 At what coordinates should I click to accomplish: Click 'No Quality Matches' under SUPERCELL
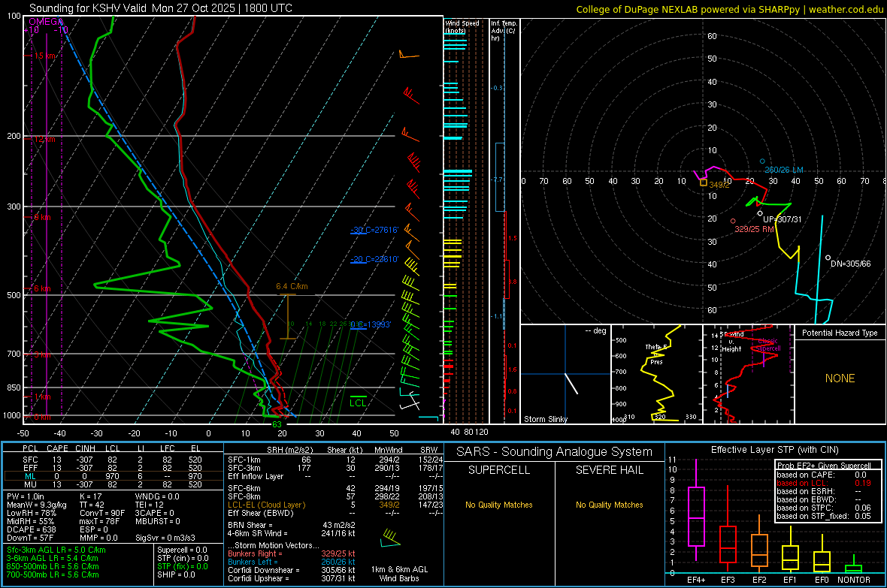point(499,505)
